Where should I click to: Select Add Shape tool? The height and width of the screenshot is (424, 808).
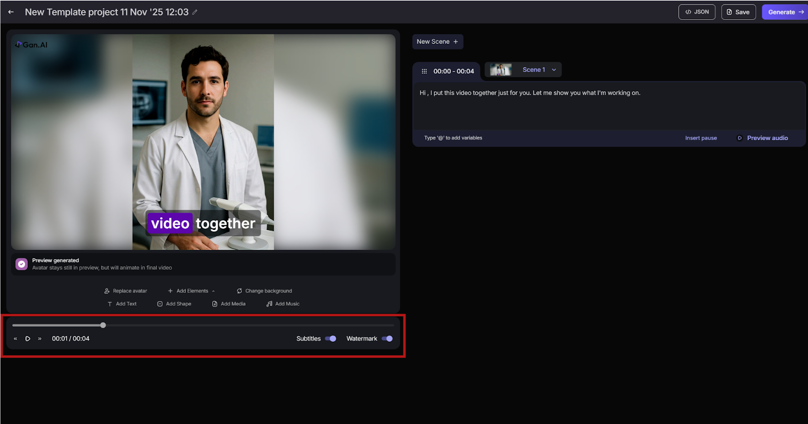pyautogui.click(x=174, y=304)
